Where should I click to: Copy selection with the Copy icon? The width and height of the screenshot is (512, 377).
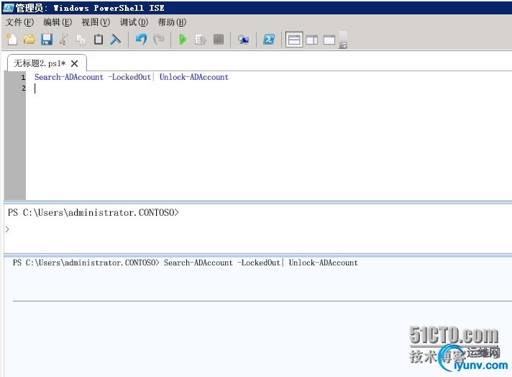pyautogui.click(x=81, y=40)
